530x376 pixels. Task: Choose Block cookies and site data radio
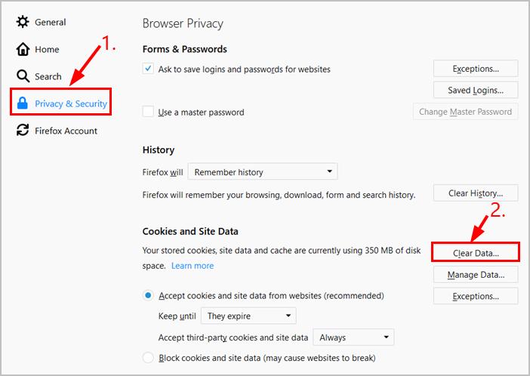point(148,358)
